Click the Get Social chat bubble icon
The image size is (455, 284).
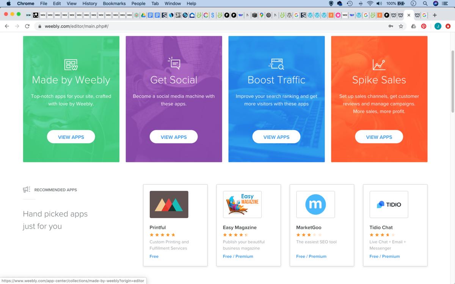click(174, 63)
